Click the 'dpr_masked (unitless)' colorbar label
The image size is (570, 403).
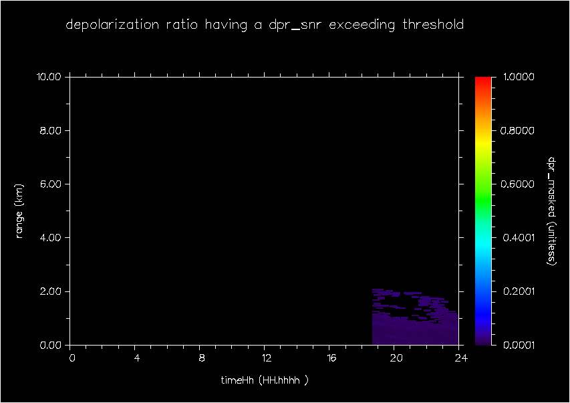tap(552, 211)
